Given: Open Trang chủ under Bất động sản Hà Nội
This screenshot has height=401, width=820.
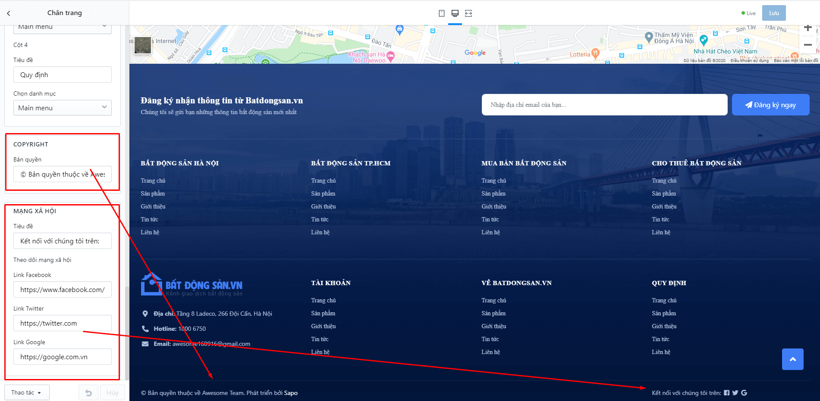Looking at the screenshot, I should (153, 180).
